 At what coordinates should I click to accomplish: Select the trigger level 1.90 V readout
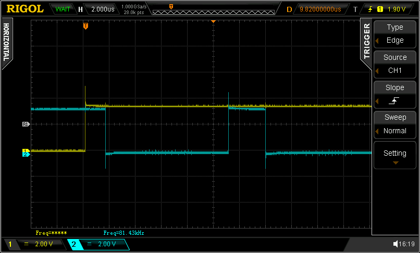(397, 9)
